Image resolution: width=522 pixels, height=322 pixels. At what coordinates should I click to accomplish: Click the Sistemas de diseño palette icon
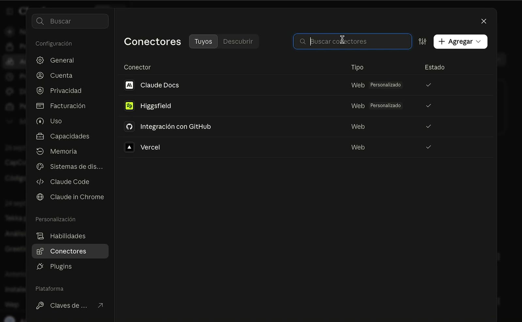pos(40,167)
